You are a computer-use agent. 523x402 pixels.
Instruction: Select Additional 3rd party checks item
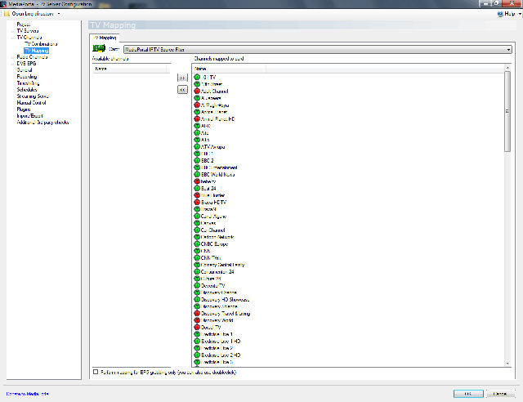point(42,123)
